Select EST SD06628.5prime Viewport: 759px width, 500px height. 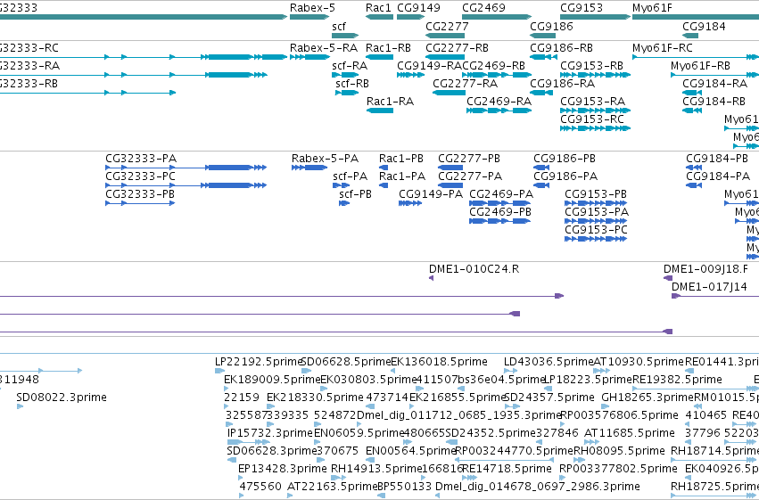(307, 371)
